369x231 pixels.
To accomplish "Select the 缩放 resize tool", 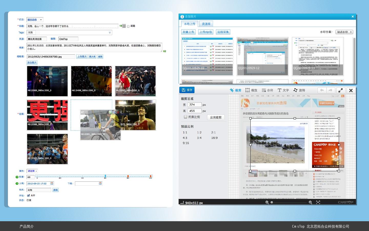I will coord(251,90).
